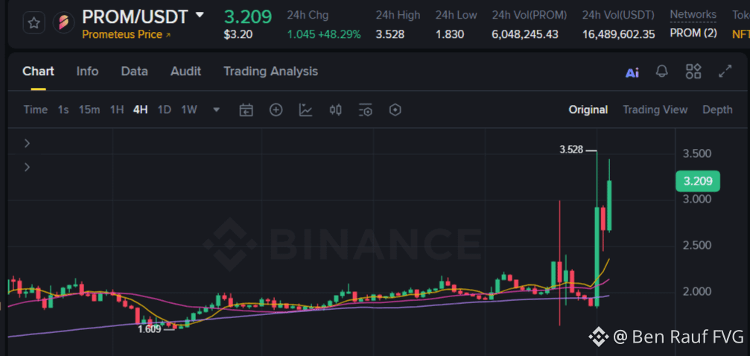The height and width of the screenshot is (356, 750).
Task: Open the chart display settings list icon
Action: 366,110
